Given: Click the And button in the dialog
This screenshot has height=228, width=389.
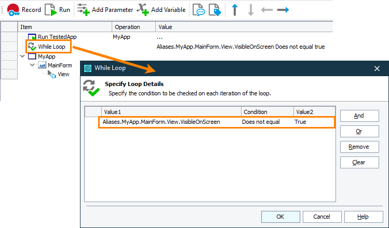Looking at the screenshot, I should pyautogui.click(x=359, y=116).
